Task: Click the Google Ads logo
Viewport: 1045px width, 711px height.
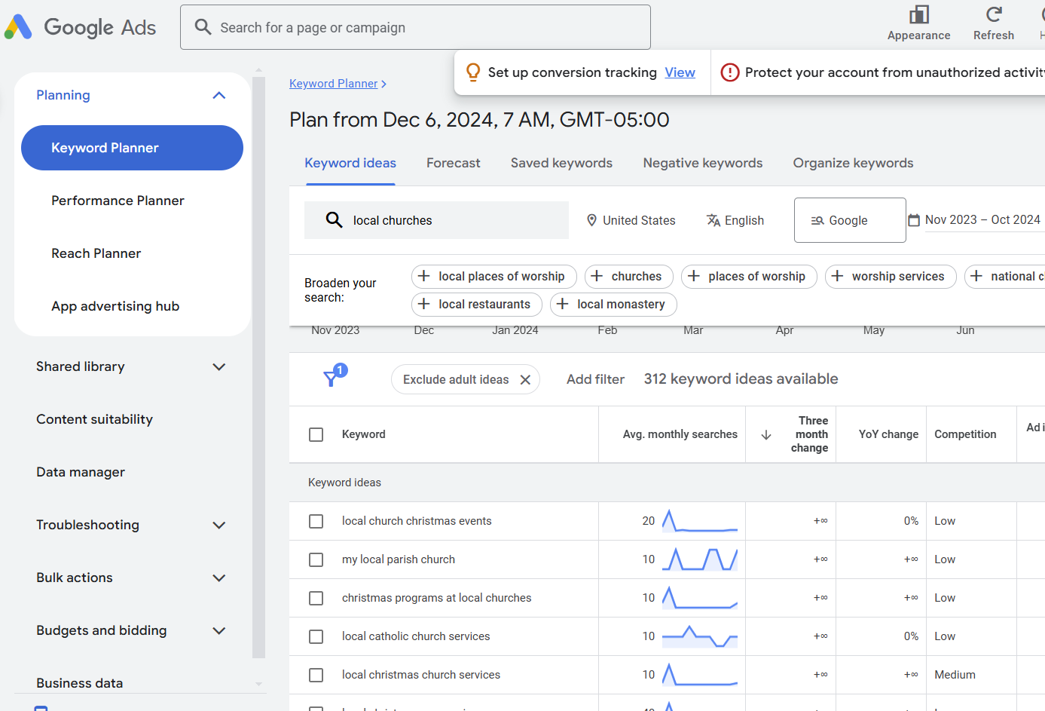Action: (80, 26)
